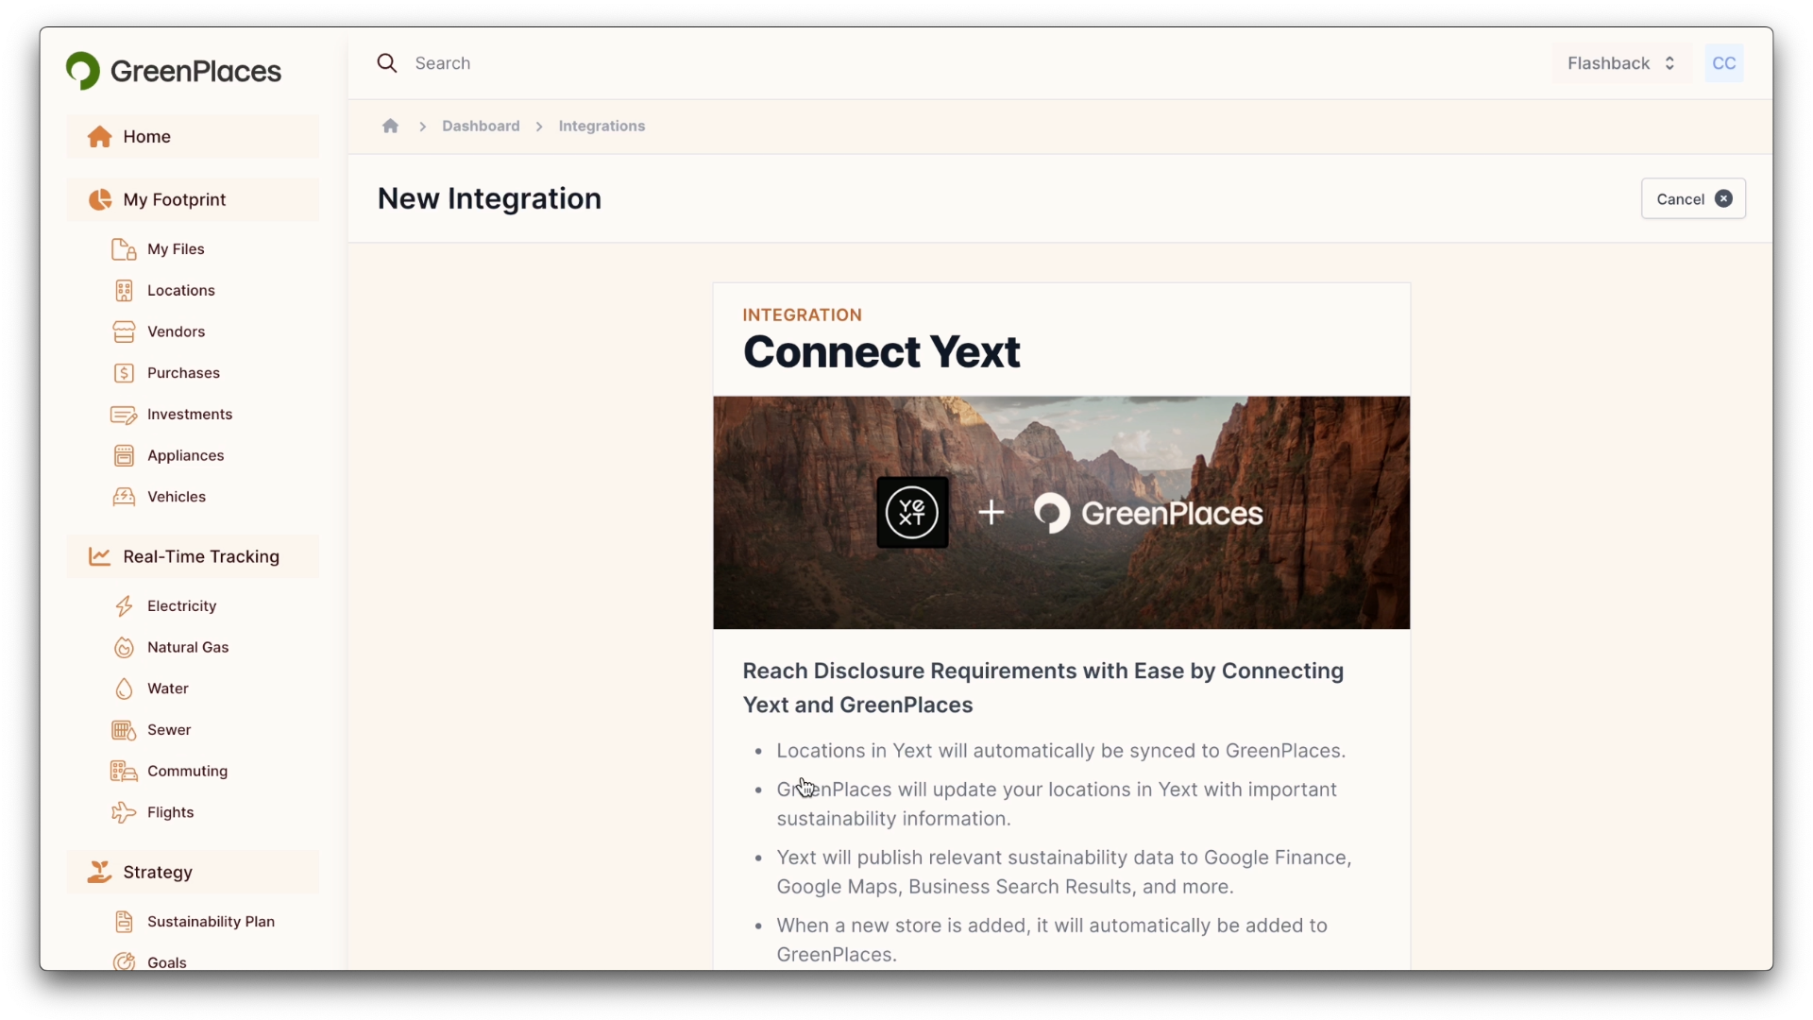Screen dimensions: 1813x1020
Task: Click the My Files icon
Action: coord(124,249)
